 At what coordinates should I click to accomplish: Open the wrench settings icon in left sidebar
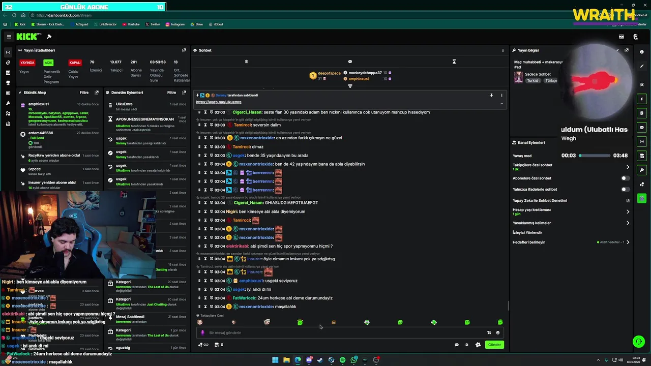point(8,103)
